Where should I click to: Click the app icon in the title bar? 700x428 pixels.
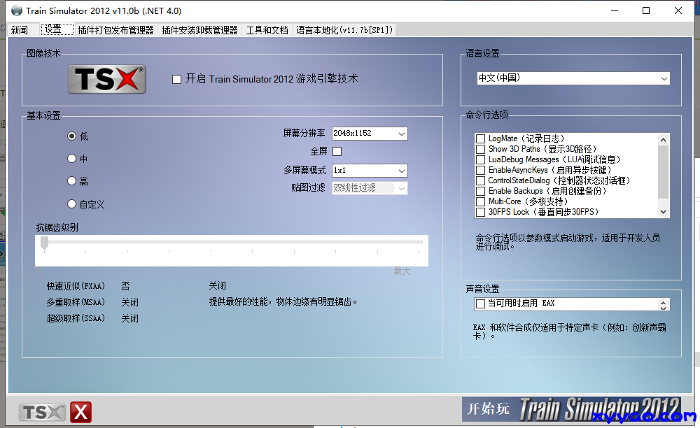point(15,11)
